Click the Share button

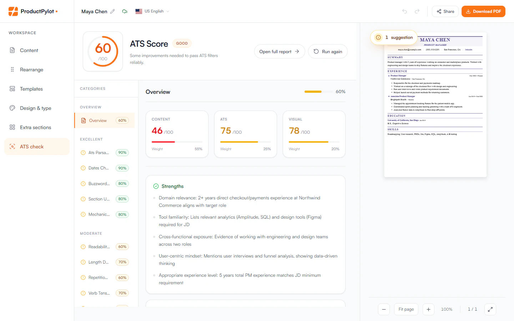pyautogui.click(x=445, y=11)
